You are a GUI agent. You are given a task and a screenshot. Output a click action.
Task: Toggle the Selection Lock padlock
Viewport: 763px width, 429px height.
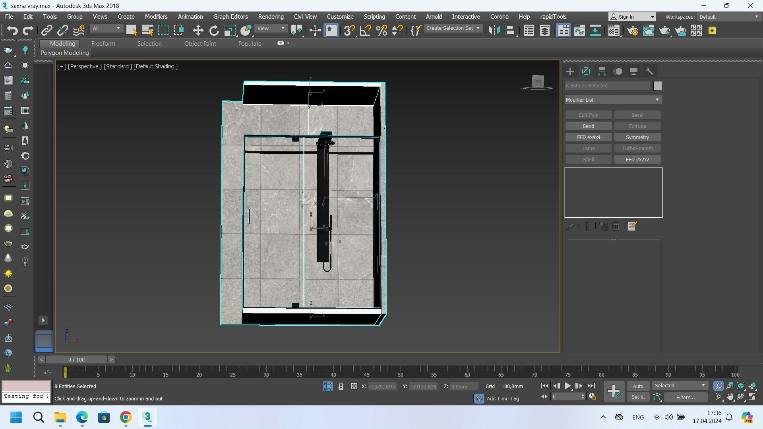(x=341, y=386)
